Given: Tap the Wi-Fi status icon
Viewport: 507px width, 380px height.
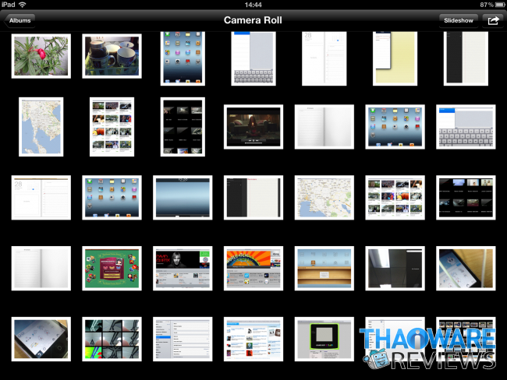Looking at the screenshot, I should click(23, 5).
